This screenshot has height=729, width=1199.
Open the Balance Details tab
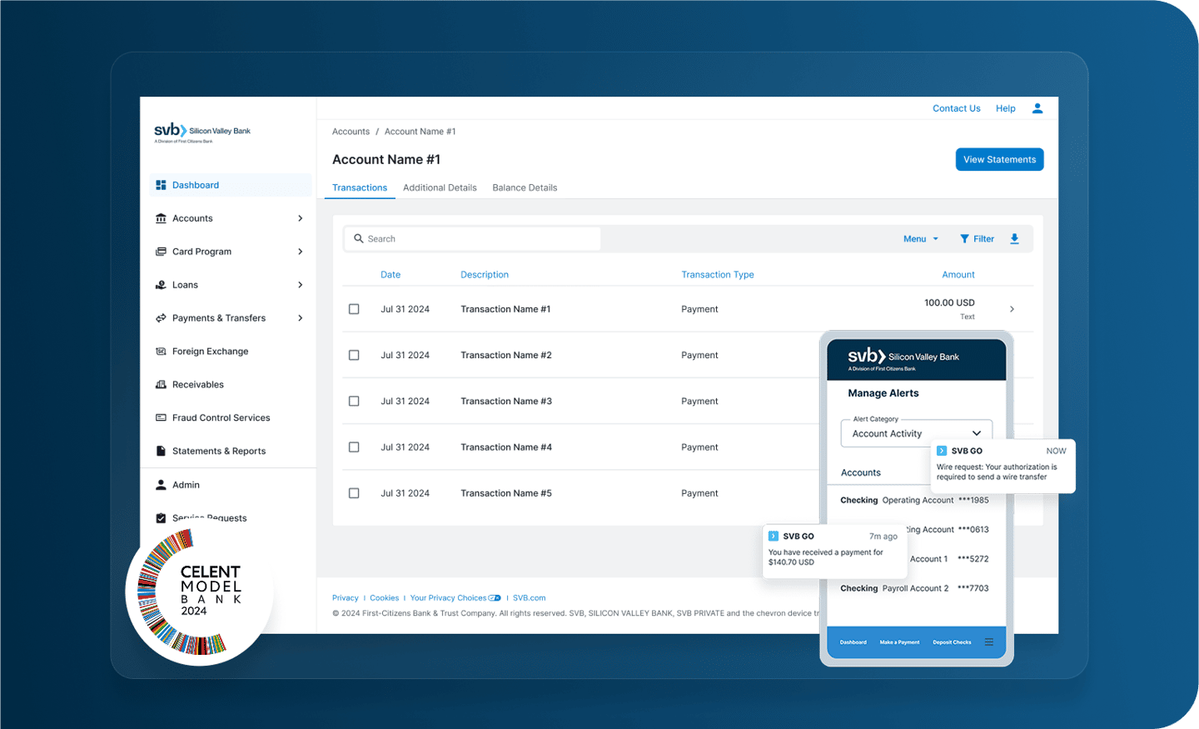(525, 187)
